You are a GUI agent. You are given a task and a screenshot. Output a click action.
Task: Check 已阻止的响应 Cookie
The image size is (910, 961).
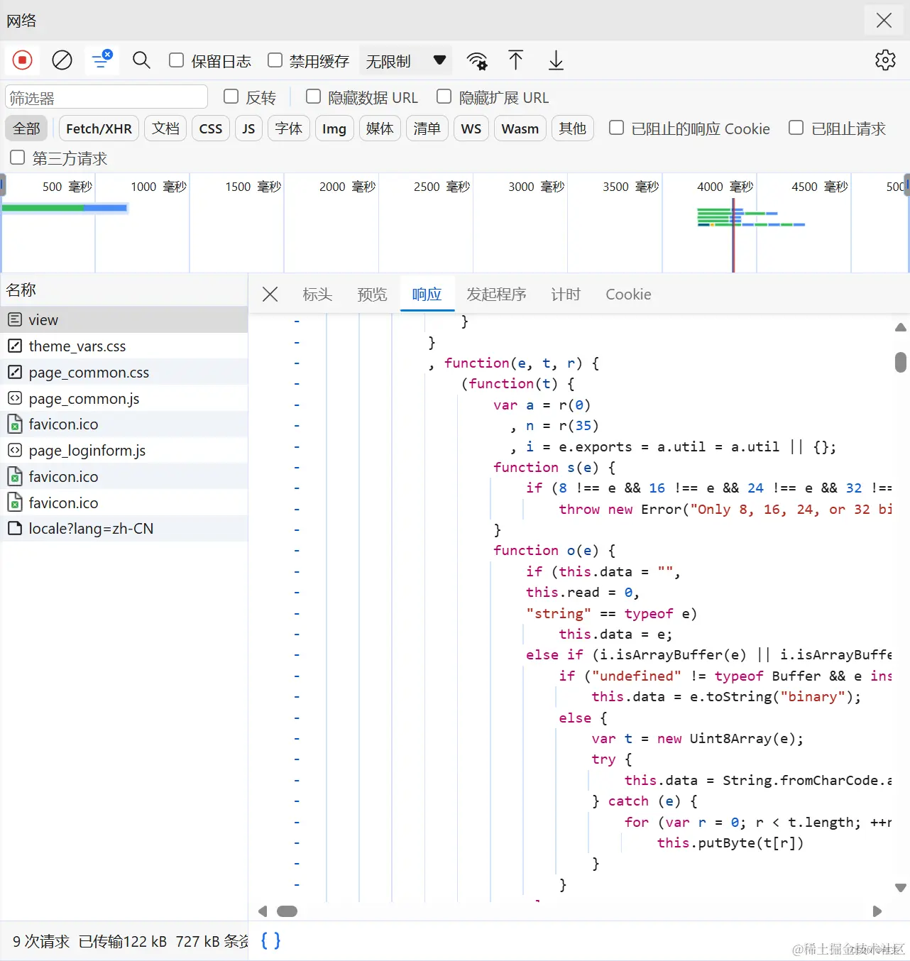[x=616, y=128]
